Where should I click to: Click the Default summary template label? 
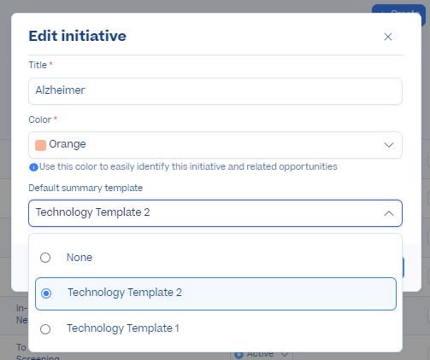coord(85,188)
